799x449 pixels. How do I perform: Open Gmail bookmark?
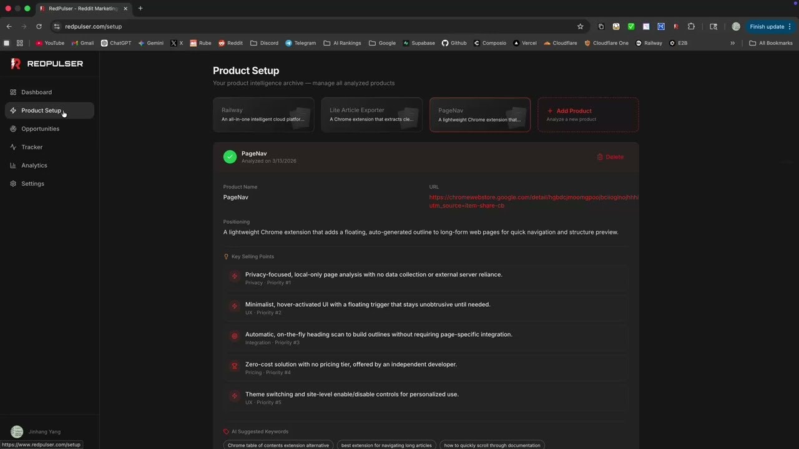coord(82,43)
